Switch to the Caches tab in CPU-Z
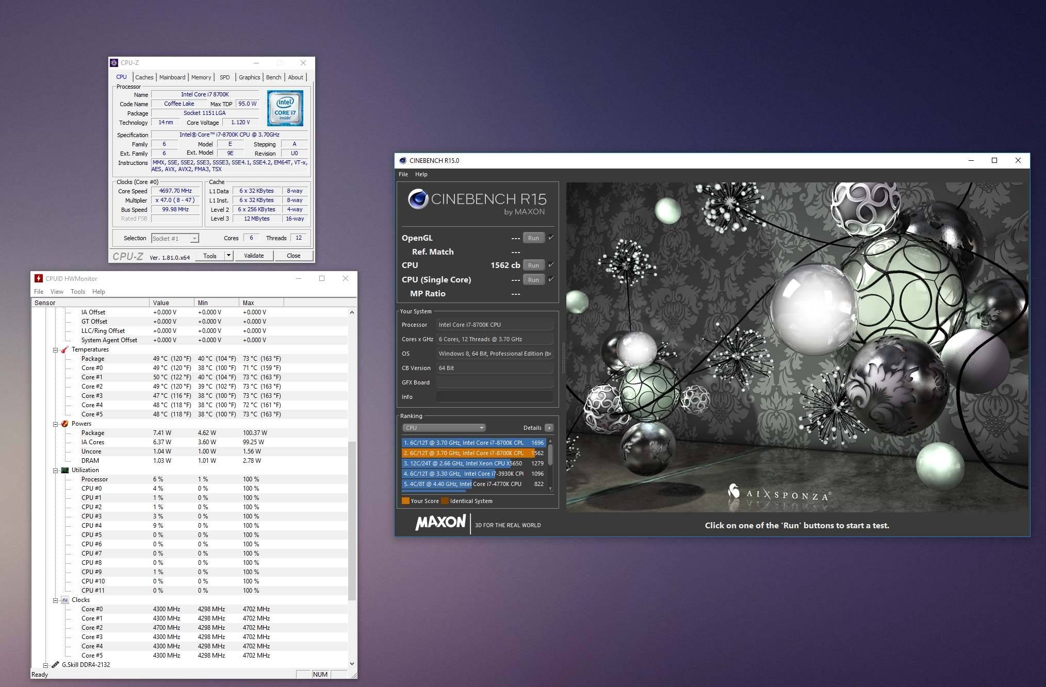The image size is (1046, 687). [x=144, y=77]
